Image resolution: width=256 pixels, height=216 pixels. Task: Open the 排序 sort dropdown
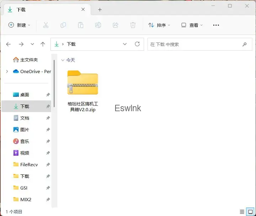[159, 25]
